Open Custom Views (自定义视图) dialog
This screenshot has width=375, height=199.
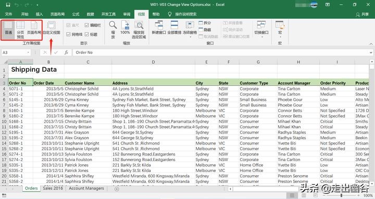coord(52,28)
